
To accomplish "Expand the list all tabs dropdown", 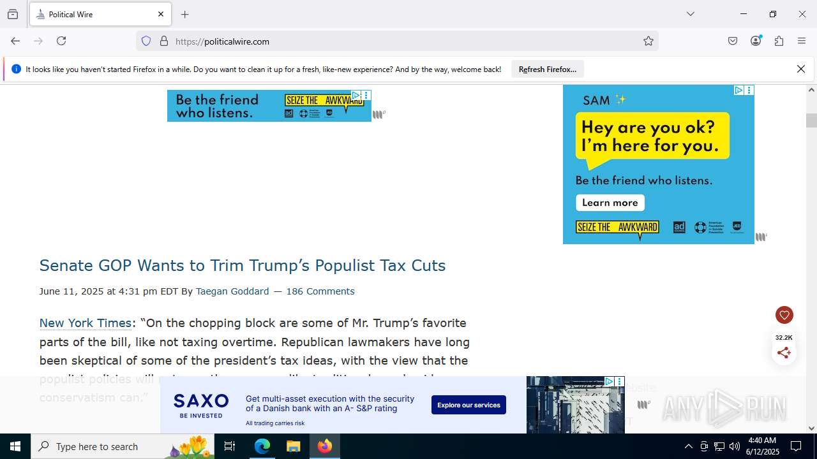I will [x=690, y=14].
